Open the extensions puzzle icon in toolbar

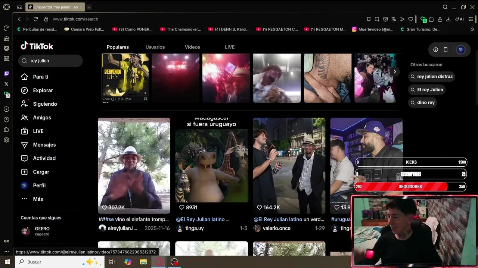pos(432,19)
